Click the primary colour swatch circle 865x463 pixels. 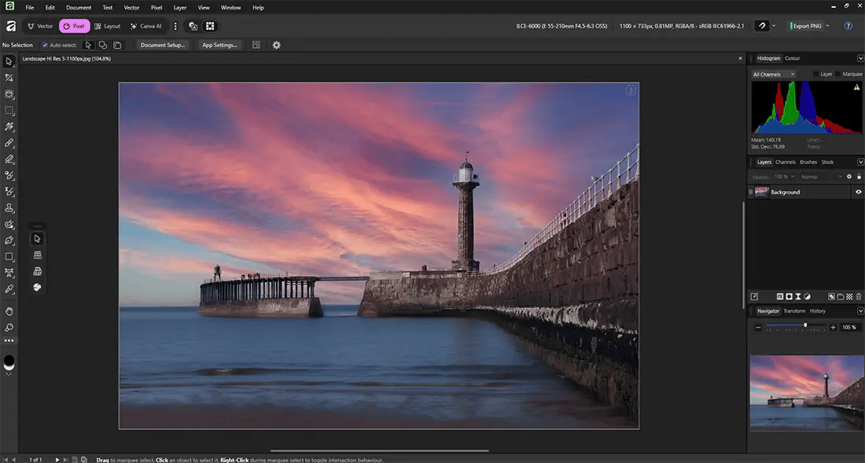click(x=9, y=360)
